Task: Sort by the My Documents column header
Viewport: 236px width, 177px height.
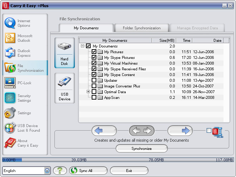Action: tap(115, 40)
